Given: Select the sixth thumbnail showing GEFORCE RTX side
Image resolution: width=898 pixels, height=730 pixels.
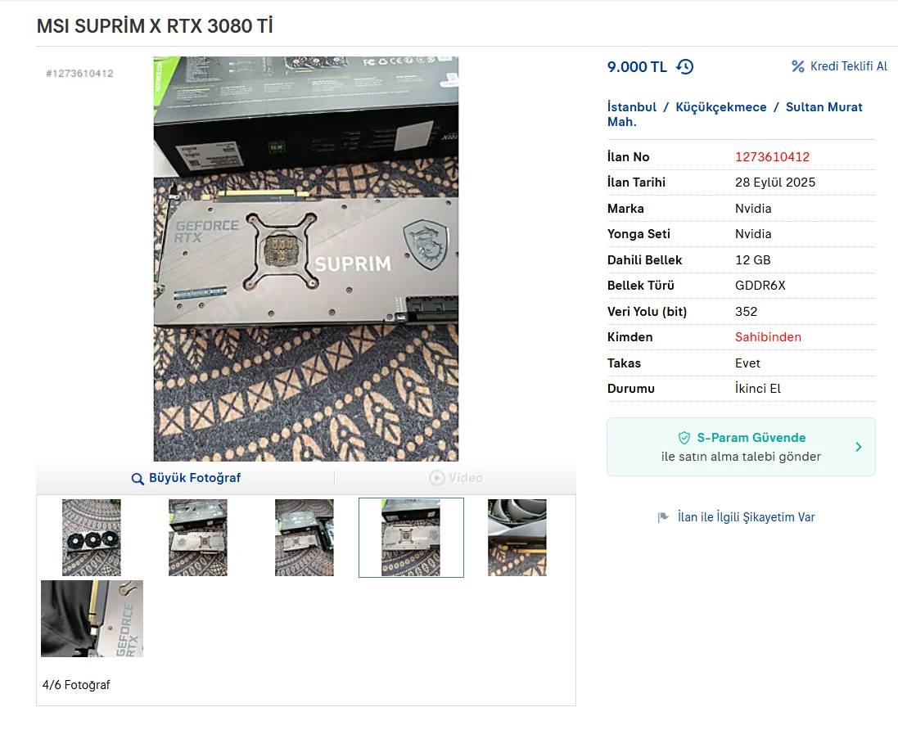Looking at the screenshot, I should click(93, 619).
